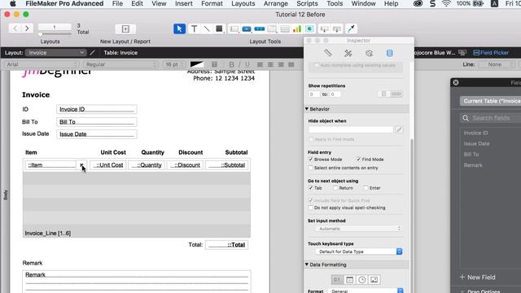Image resolution: width=521 pixels, height=293 pixels.
Task: Open the Data tab in Inspector
Action: point(389,53)
